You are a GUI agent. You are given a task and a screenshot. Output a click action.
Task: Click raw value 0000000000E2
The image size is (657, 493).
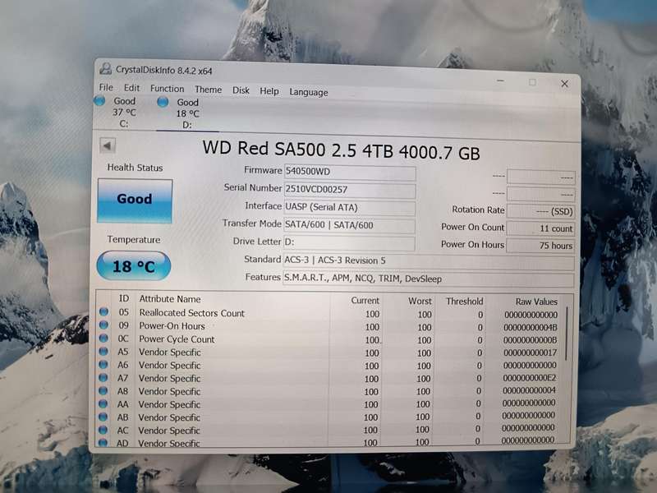tap(530, 378)
